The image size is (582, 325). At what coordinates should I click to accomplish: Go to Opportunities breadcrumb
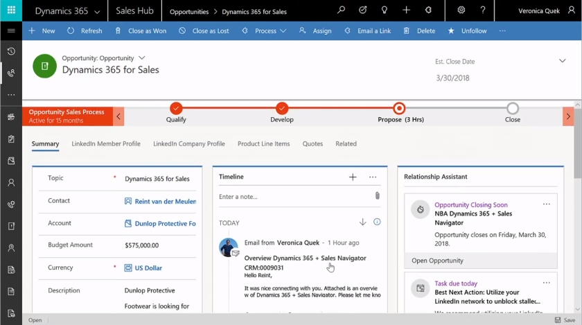coord(189,12)
